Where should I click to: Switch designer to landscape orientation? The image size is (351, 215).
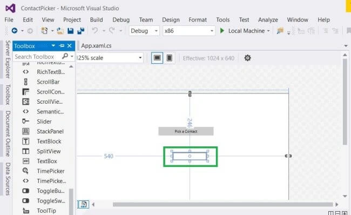pyautogui.click(x=157, y=58)
